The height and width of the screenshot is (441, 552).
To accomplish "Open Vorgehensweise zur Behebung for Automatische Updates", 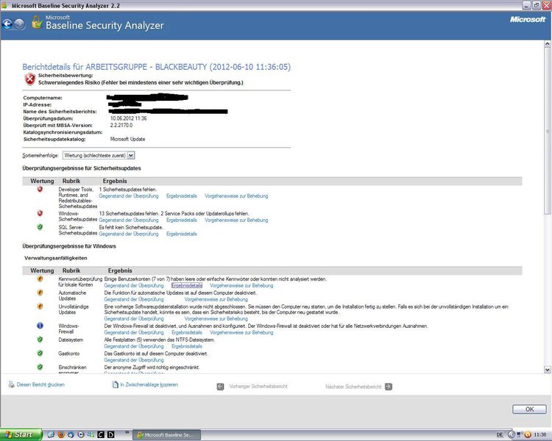I will point(216,299).
